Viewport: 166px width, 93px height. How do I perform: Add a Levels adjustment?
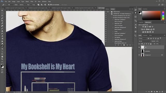tap(146, 27)
